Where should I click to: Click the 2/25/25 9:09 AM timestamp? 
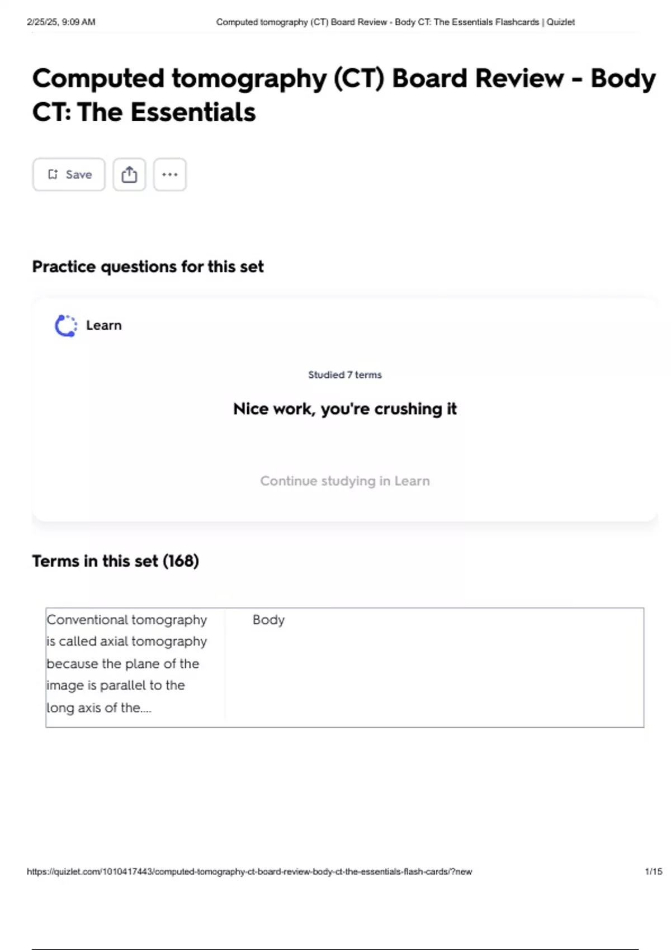click(x=61, y=22)
